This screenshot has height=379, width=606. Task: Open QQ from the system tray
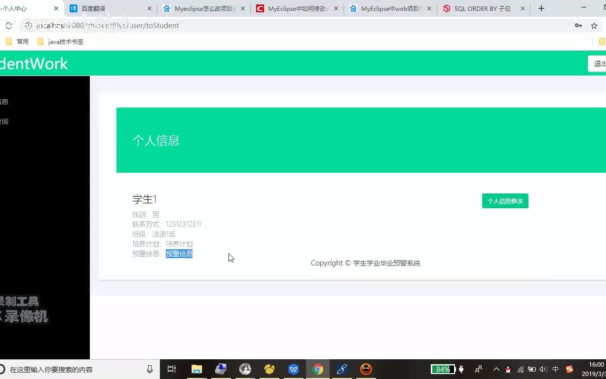click(x=507, y=369)
